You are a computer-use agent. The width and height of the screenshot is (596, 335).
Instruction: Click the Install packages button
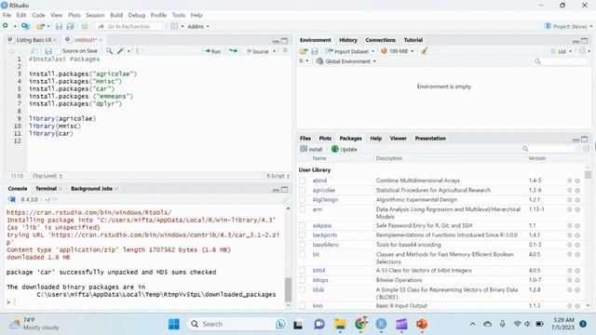click(311, 149)
